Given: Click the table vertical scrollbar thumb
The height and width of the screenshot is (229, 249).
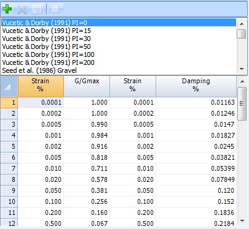Looking at the screenshot, I should (x=242, y=104).
